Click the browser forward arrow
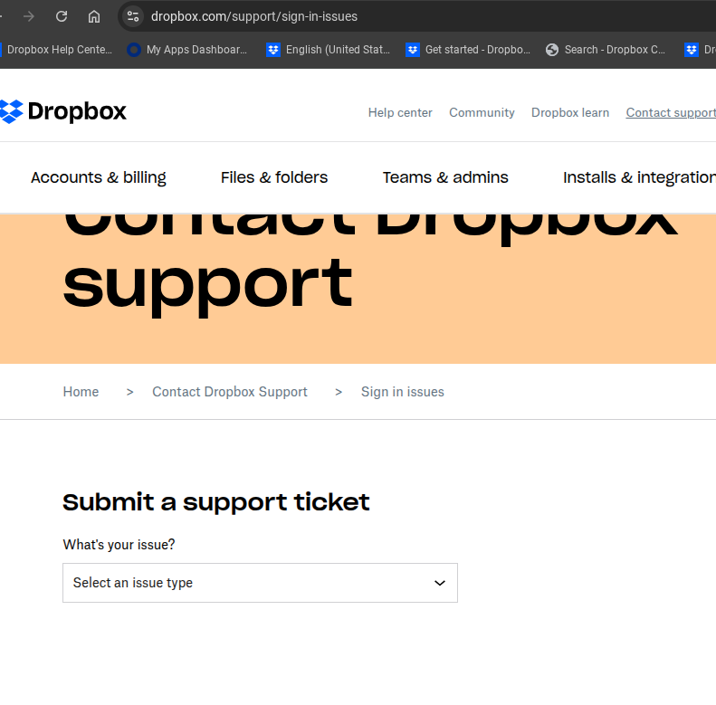The height and width of the screenshot is (705, 716). 29,16
